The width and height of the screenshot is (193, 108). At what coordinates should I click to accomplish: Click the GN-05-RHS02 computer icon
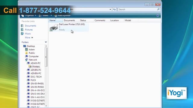(x=28, y=87)
